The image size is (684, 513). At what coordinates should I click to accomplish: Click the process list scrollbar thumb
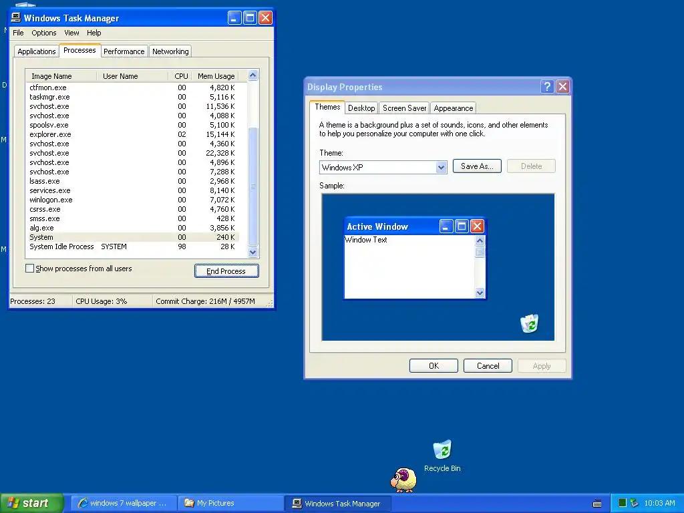[x=253, y=186]
